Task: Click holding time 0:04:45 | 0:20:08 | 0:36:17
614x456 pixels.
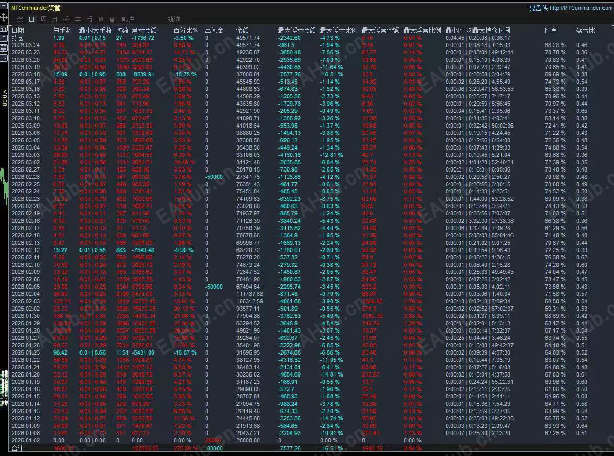Action: [x=477, y=38]
